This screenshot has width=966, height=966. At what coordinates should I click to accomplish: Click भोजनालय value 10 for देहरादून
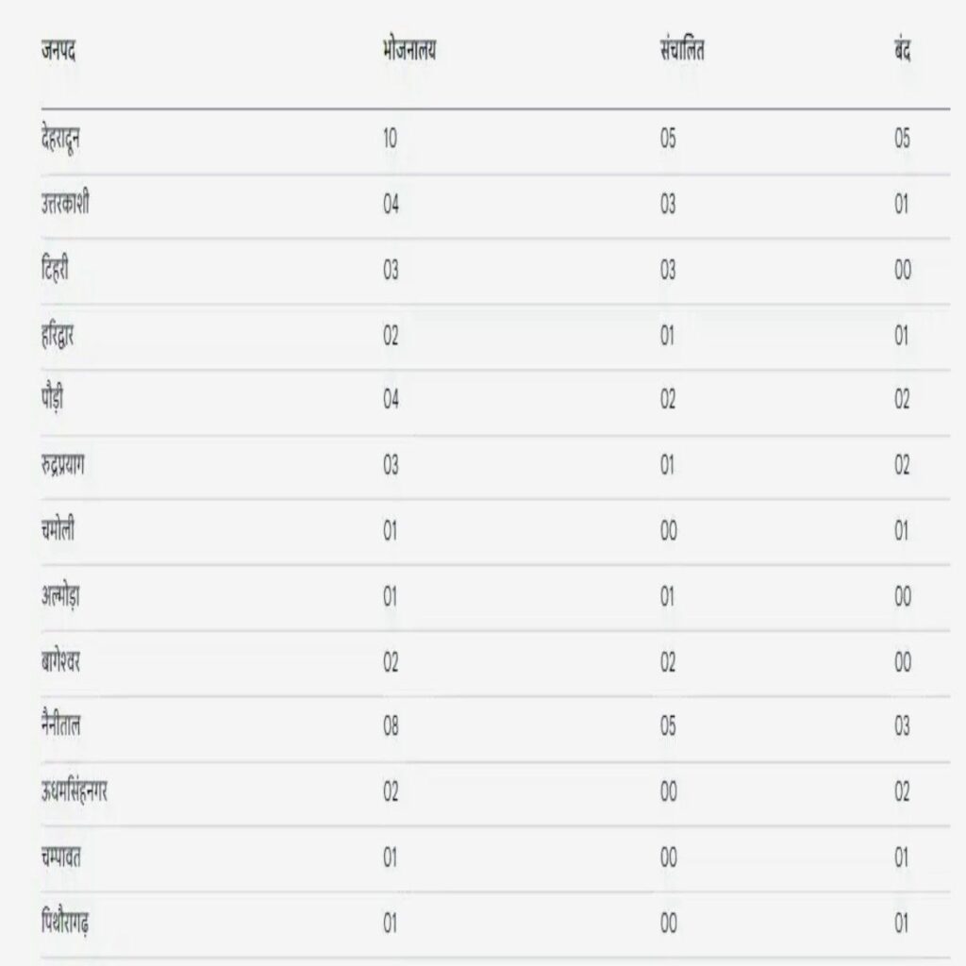click(x=391, y=140)
